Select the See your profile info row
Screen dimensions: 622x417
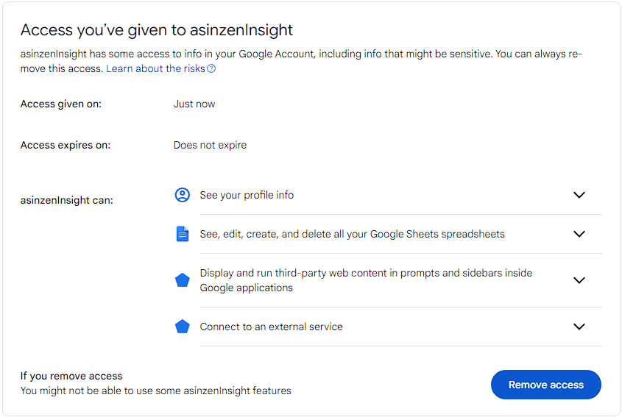tap(388, 195)
